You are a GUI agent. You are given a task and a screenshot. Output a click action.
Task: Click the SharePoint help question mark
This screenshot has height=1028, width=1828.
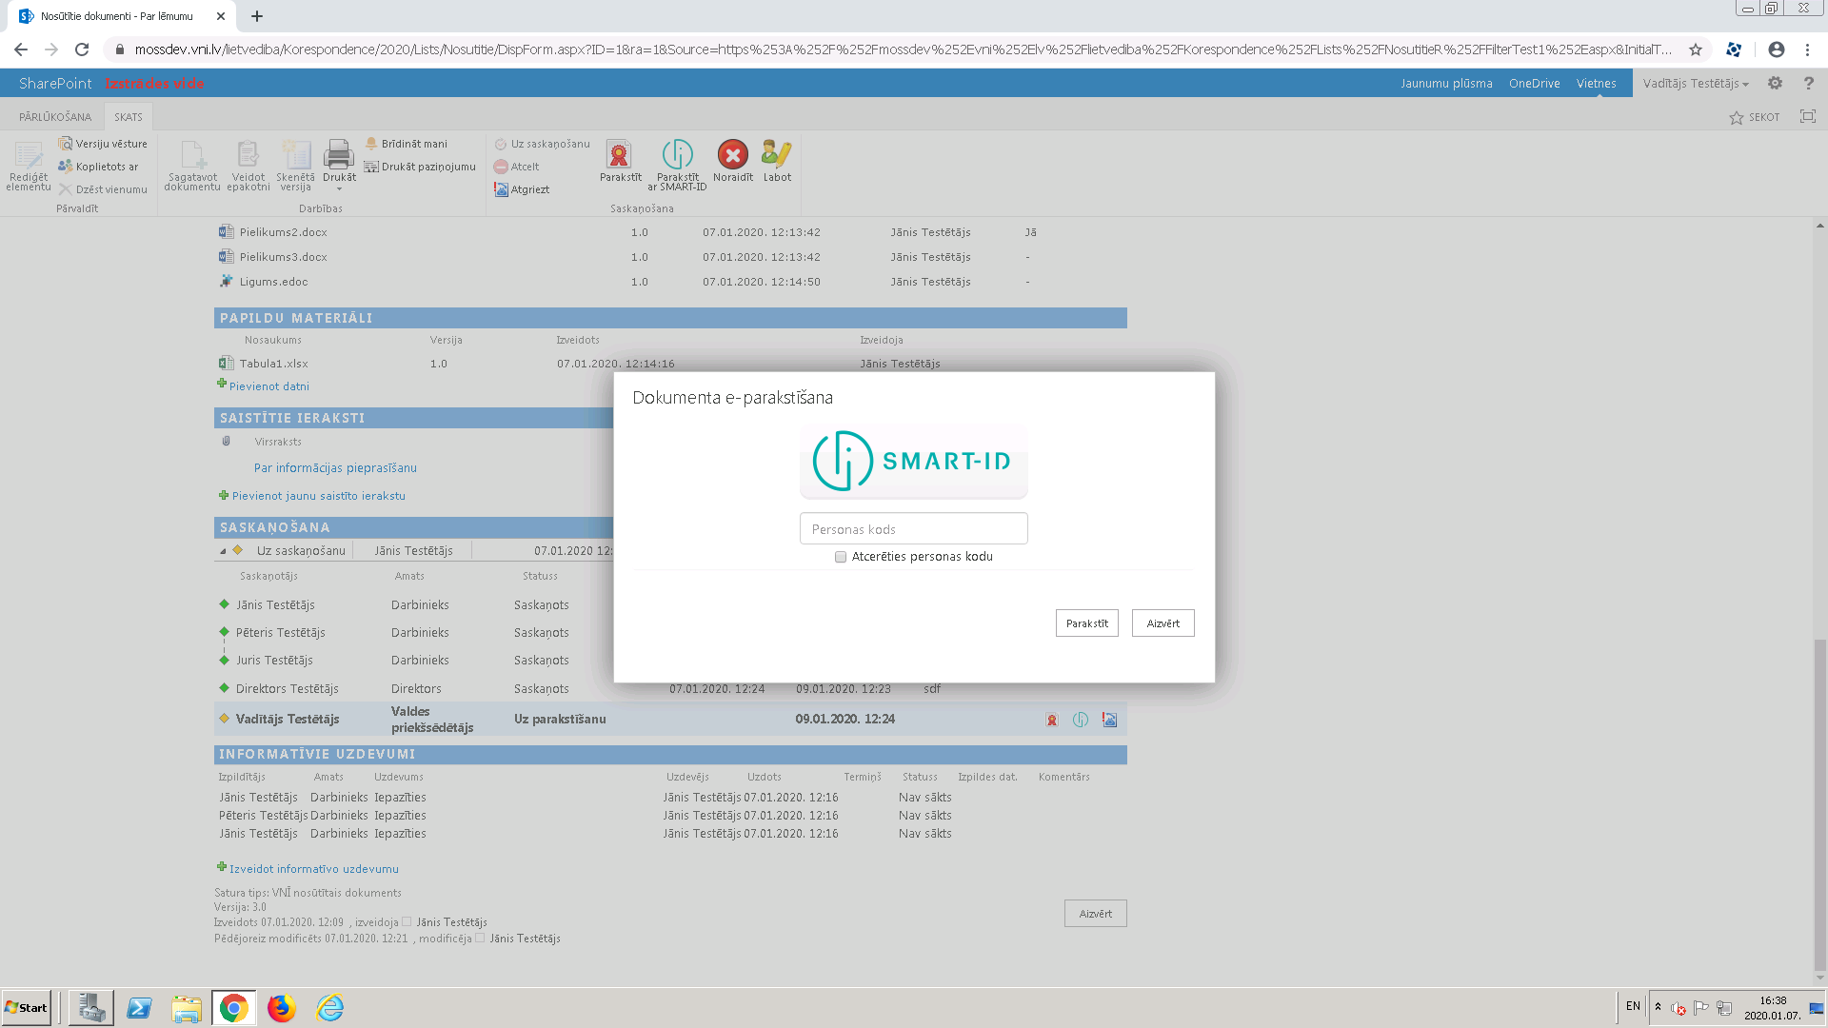[x=1808, y=83]
